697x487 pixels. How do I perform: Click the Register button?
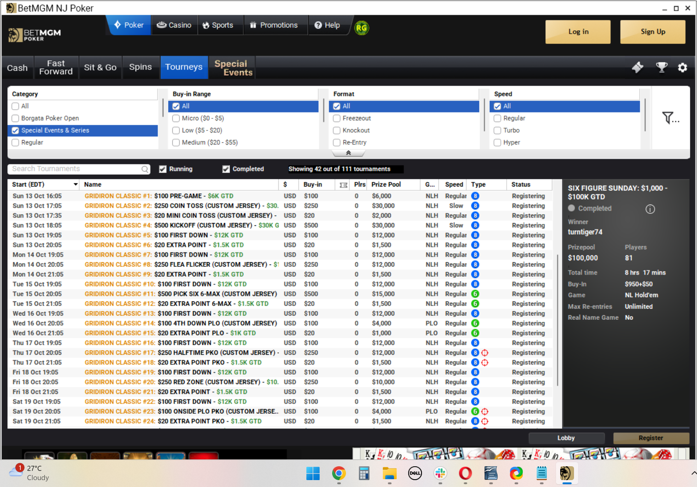pyautogui.click(x=651, y=438)
